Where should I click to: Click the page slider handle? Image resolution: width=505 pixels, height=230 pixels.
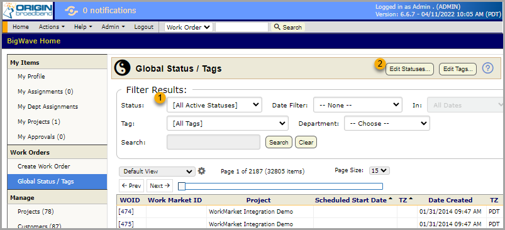click(182, 186)
